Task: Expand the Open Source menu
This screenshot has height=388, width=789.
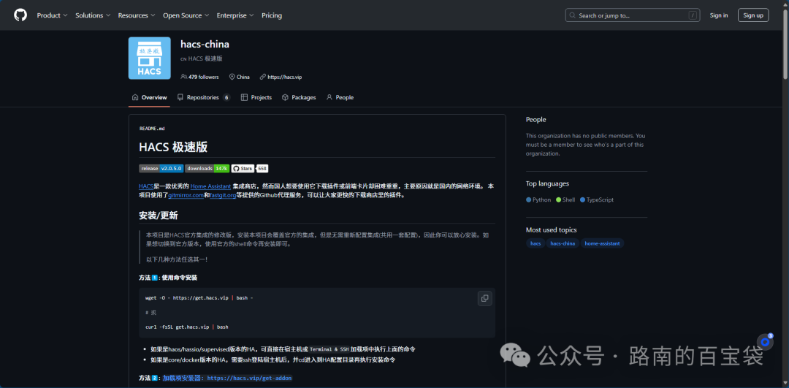Action: 186,15
